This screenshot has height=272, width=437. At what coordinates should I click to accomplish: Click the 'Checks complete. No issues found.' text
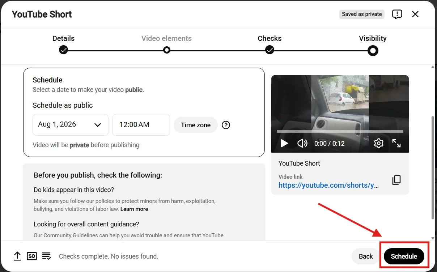pos(109,256)
